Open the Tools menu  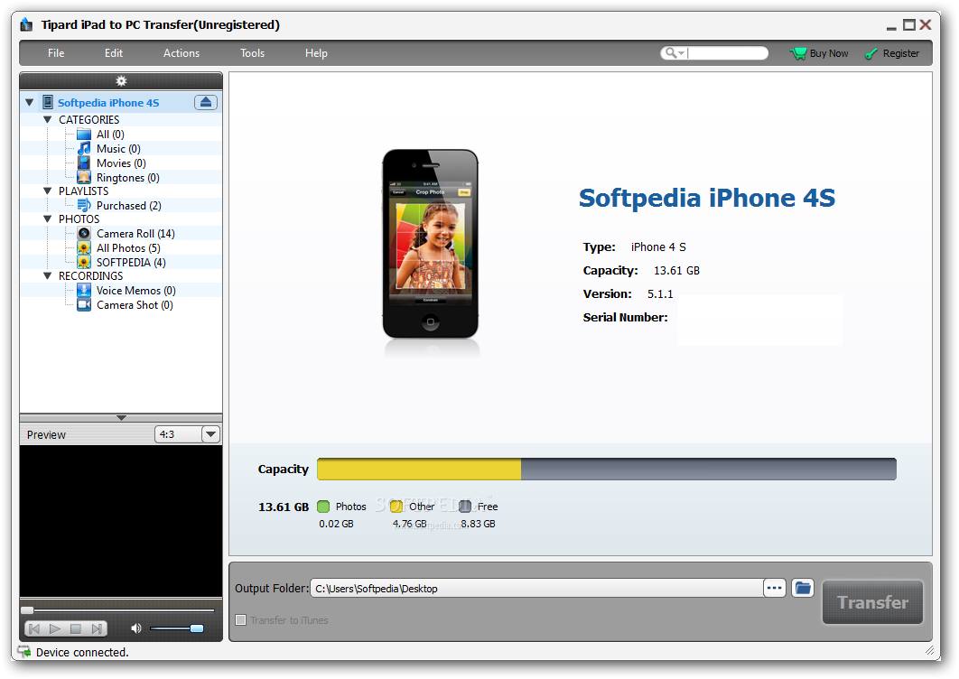252,53
